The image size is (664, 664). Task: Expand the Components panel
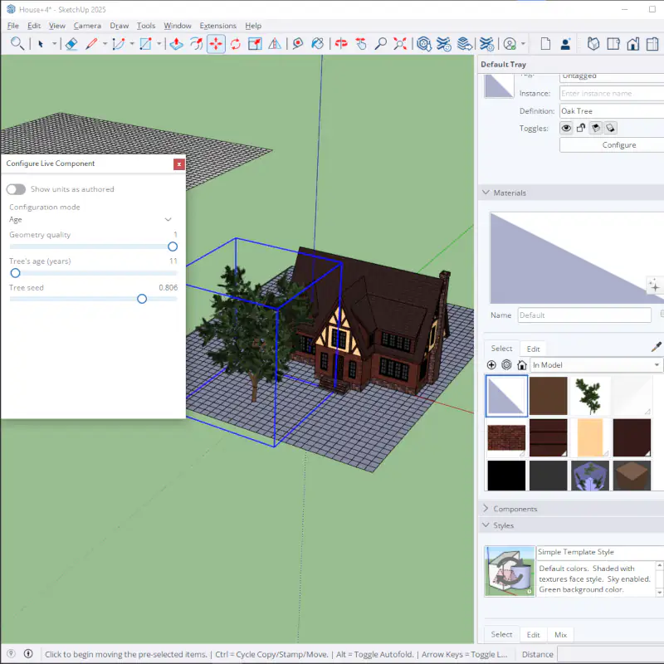515,509
